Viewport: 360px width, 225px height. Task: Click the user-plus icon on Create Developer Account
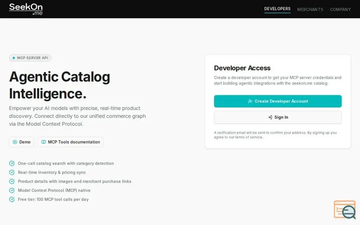click(x=250, y=101)
